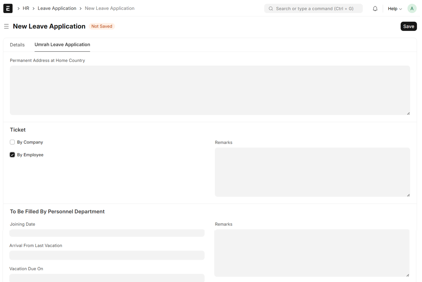Click the search magnifier icon
Viewport: 422px width, 282px height.
pos(271,9)
